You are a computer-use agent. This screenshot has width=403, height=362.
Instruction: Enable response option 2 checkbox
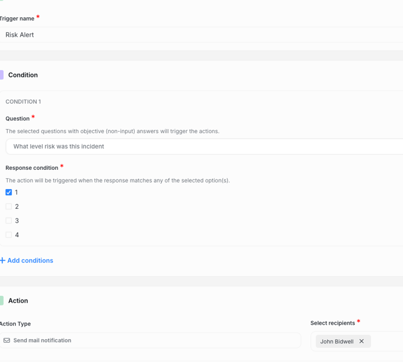(8, 207)
